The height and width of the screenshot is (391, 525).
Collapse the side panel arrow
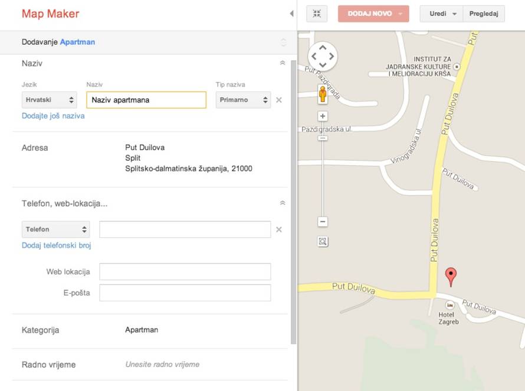point(291,14)
